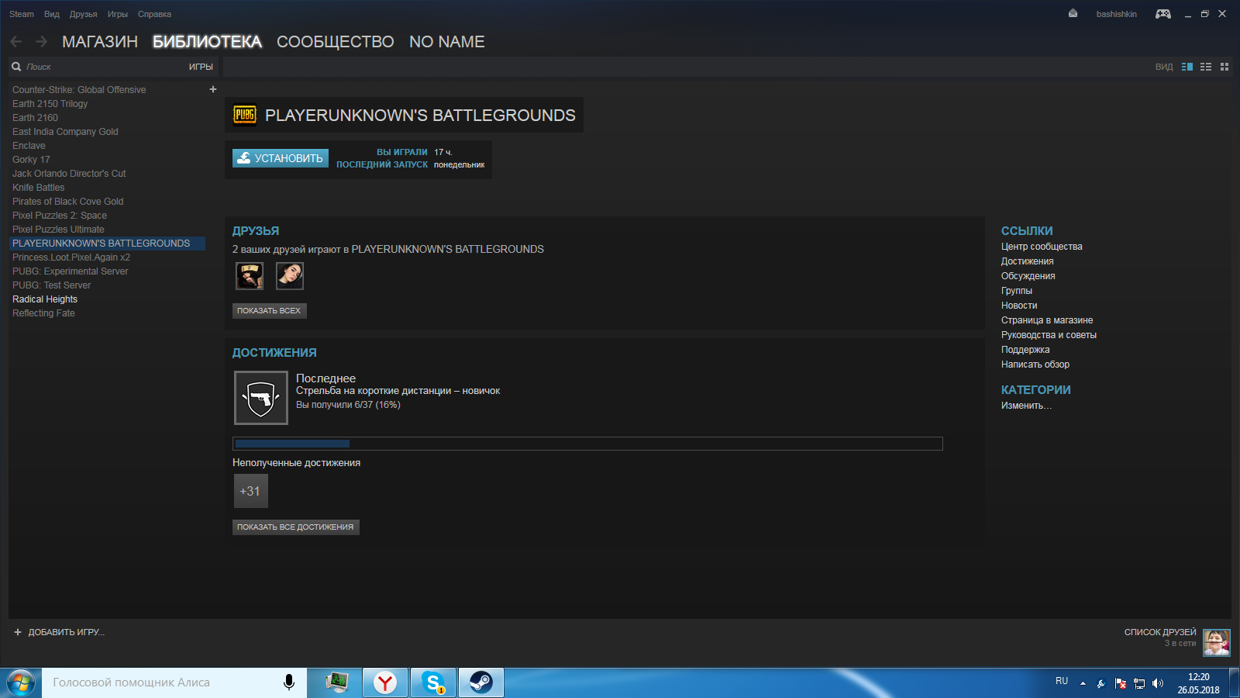Select Counter-Strike: Global Offensive in library
Image resolution: width=1240 pixels, height=698 pixels.
tap(79, 90)
